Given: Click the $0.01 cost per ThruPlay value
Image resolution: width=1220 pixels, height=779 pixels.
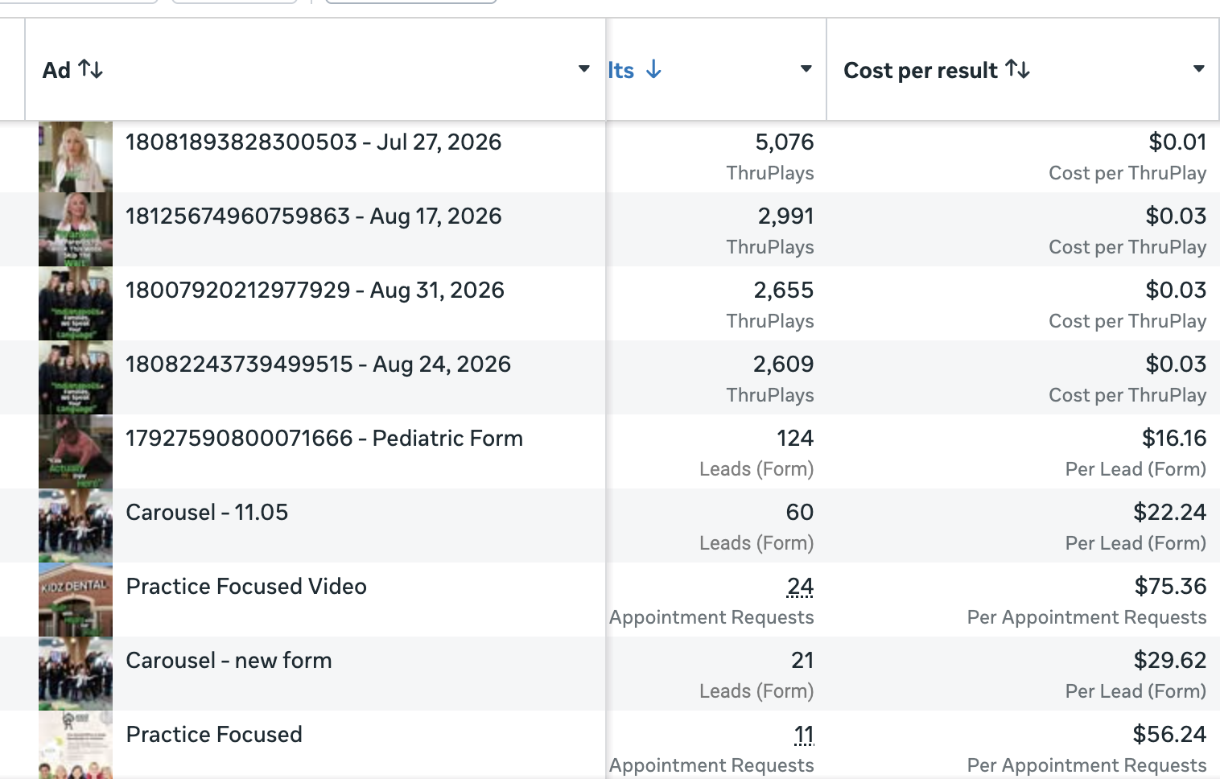Looking at the screenshot, I should [x=1177, y=142].
